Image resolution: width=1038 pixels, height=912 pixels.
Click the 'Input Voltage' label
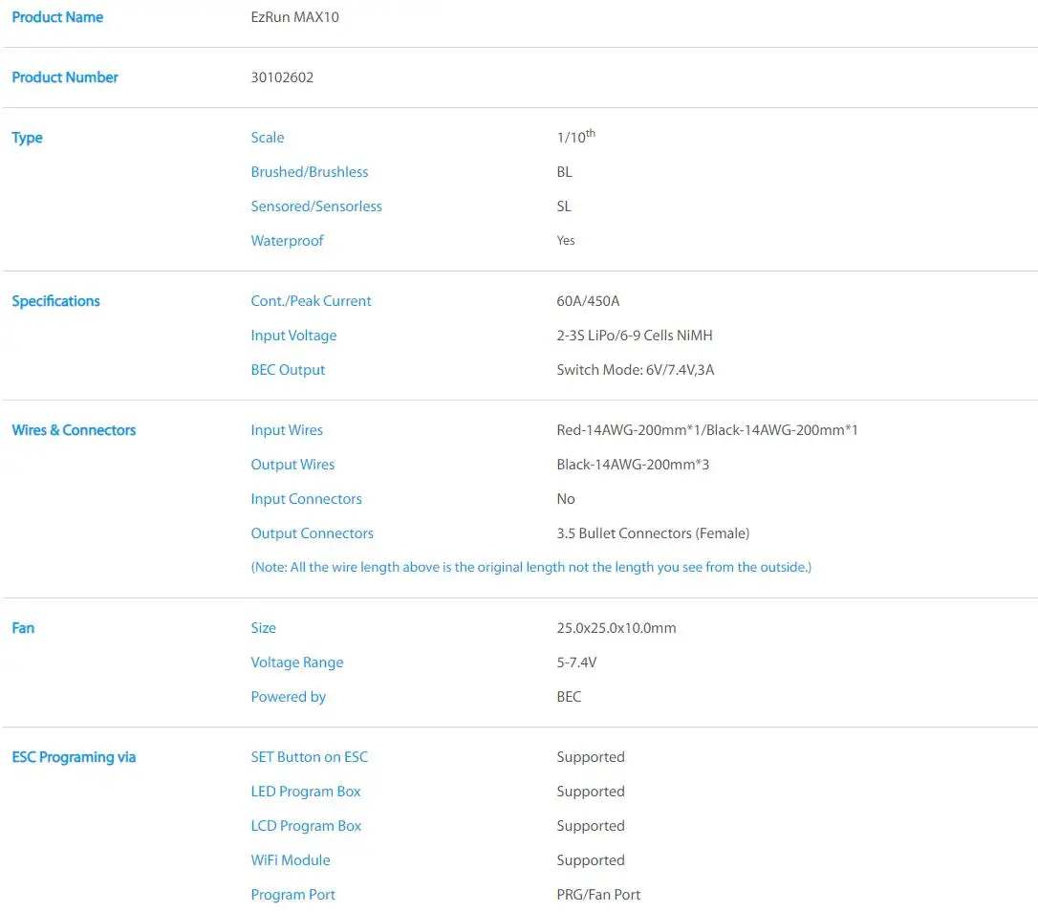tap(294, 336)
